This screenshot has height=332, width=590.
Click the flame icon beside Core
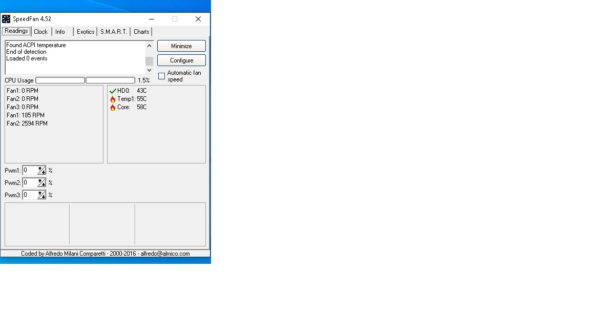point(113,107)
